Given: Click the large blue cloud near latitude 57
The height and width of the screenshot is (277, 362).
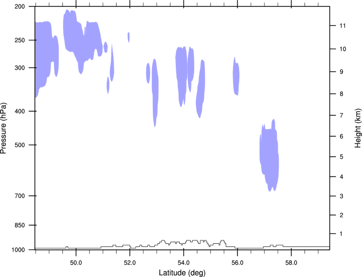Looking at the screenshot, I should pyautogui.click(x=269, y=155).
